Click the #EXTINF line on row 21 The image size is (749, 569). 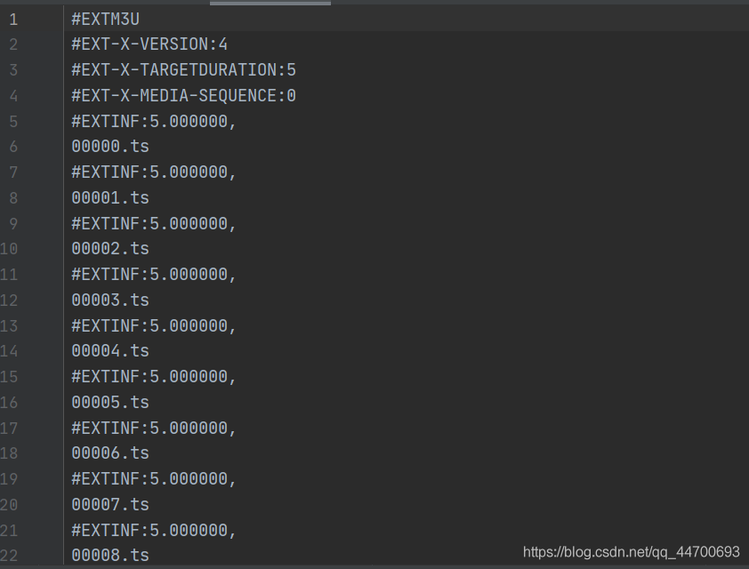[154, 530]
